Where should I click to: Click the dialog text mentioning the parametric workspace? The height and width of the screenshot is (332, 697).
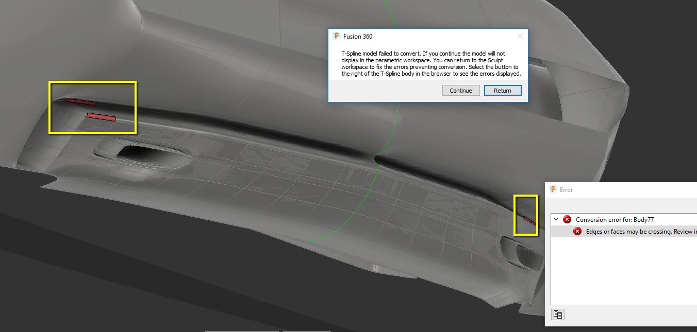click(x=428, y=60)
